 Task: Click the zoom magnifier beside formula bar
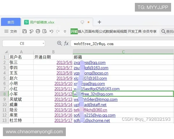point(59,43)
